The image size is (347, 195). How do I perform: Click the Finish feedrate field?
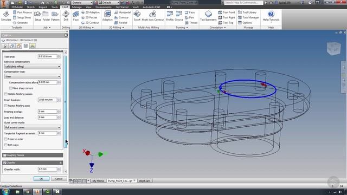coord(48,100)
